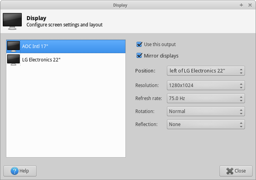This screenshot has height=180, width=256.
Task: Click the Position: label
Action: point(145,71)
